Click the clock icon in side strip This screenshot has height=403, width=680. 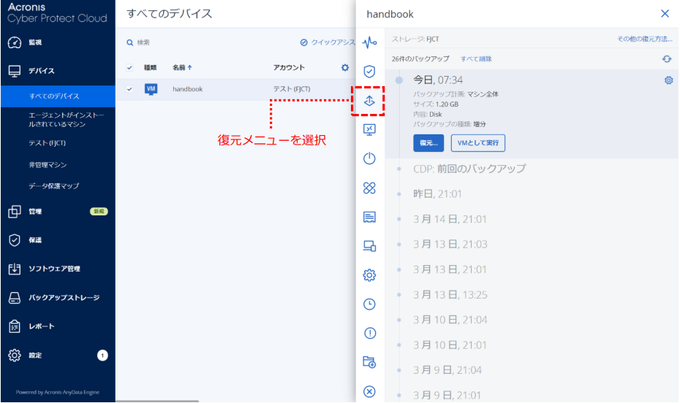click(x=369, y=304)
